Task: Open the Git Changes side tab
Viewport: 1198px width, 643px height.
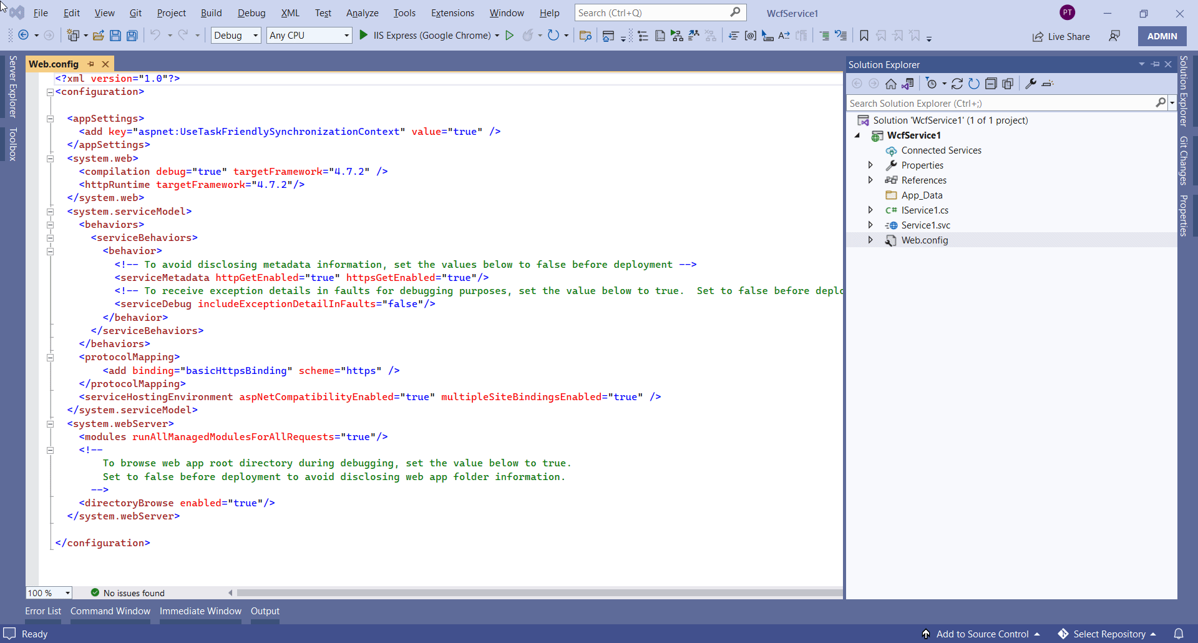Action: pos(1184,160)
